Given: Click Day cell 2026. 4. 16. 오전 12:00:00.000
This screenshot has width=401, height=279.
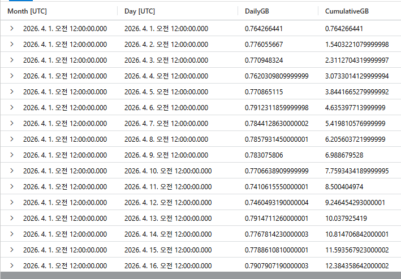Looking at the screenshot, I should point(168,266).
